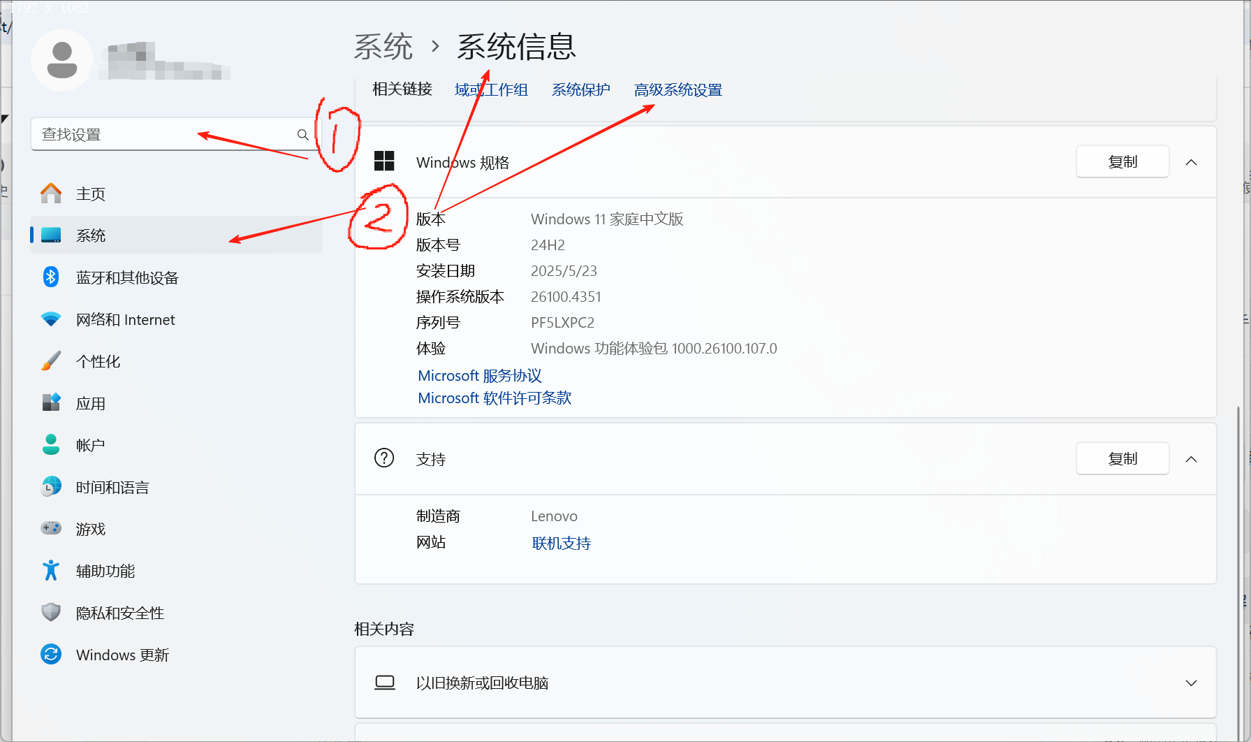The width and height of the screenshot is (1251, 742).
Task: Click the gamepad icon for 游戏
Action: (51, 528)
